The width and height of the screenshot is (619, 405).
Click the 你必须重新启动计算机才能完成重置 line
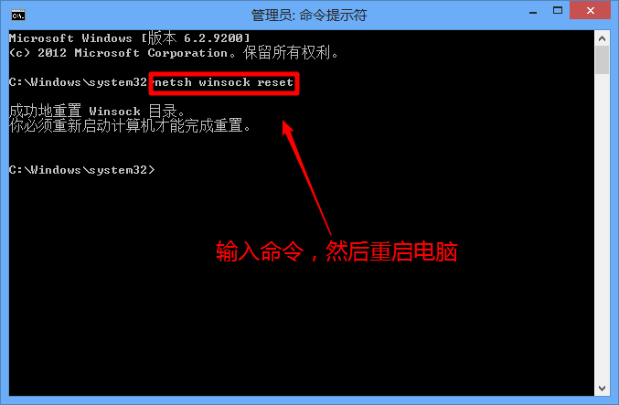point(130,126)
